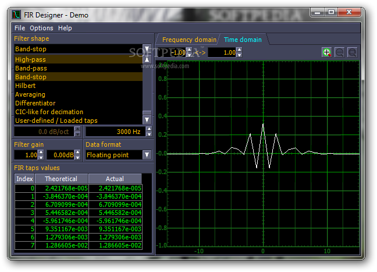Viewport: 377px width, 272px height.
Task: Click the zoom-reset magnifier icon
Action: pyautogui.click(x=352, y=52)
